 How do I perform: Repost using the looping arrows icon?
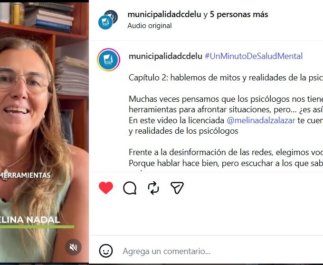(x=153, y=188)
